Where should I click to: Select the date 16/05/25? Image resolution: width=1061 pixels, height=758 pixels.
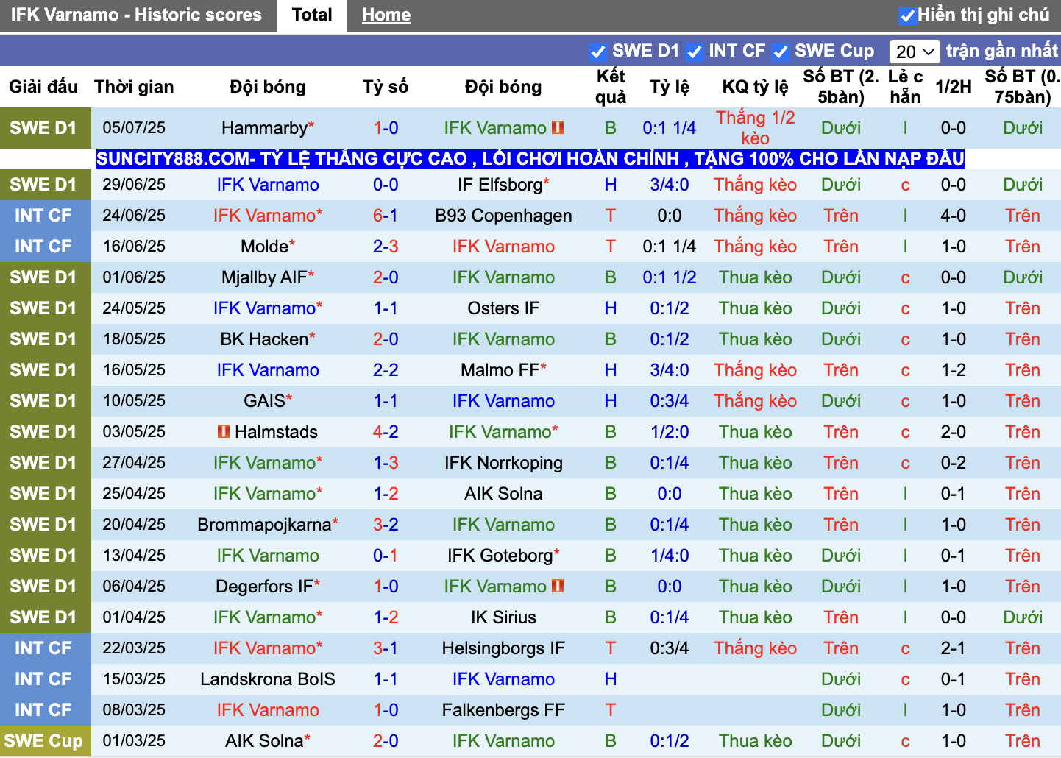click(134, 370)
